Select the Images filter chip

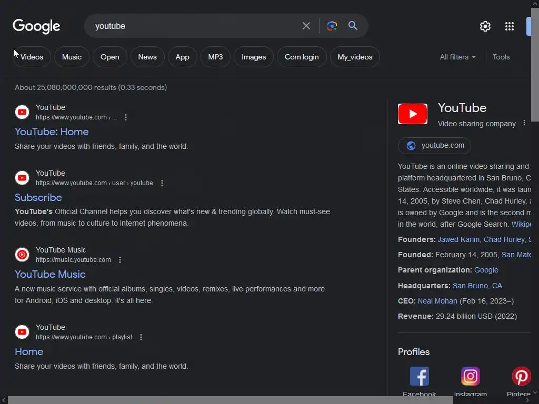[254, 57]
